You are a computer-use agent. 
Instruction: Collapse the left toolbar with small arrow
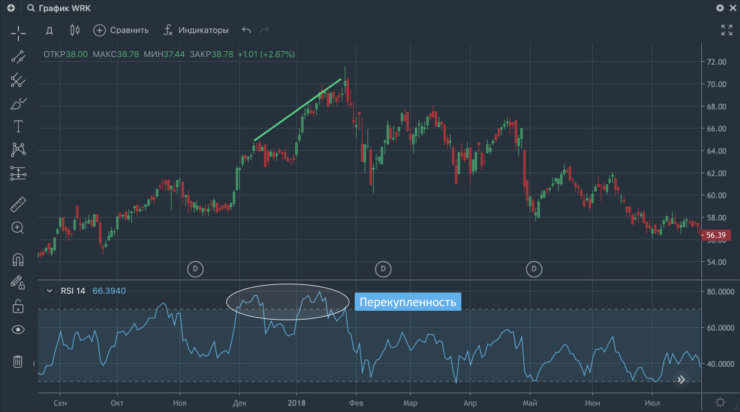pos(34,363)
